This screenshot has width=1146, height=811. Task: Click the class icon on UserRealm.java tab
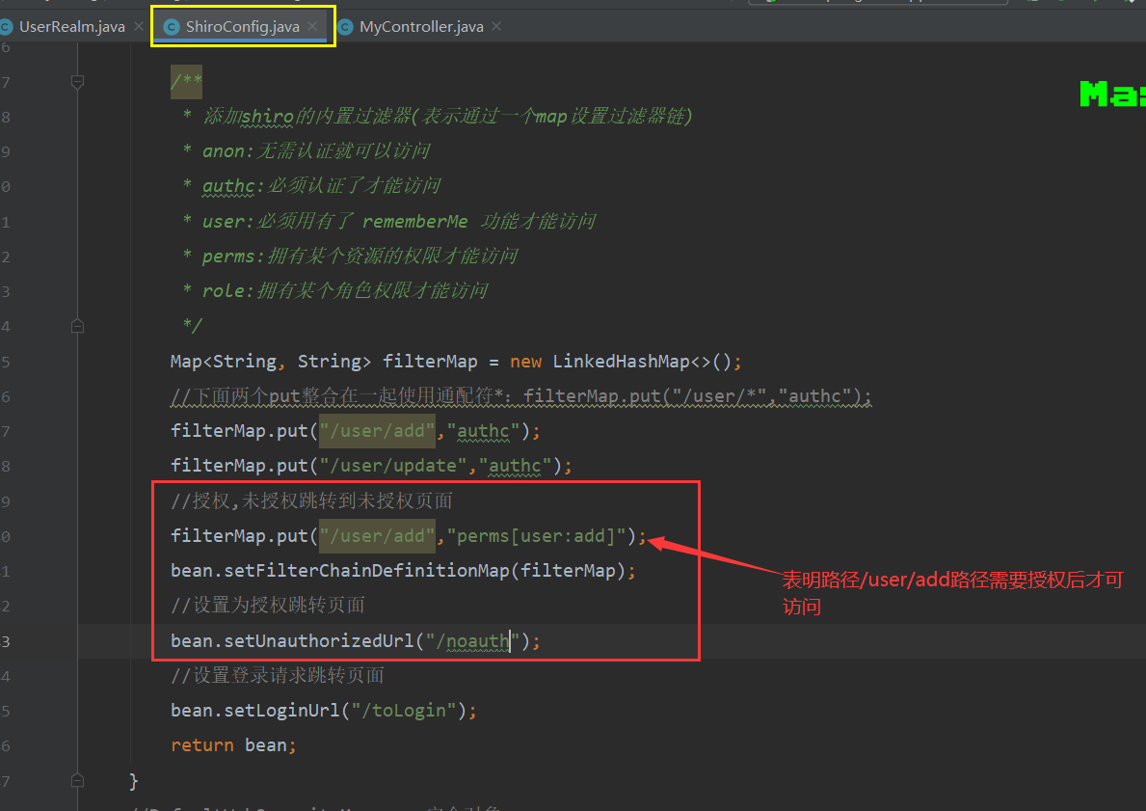click(6, 27)
